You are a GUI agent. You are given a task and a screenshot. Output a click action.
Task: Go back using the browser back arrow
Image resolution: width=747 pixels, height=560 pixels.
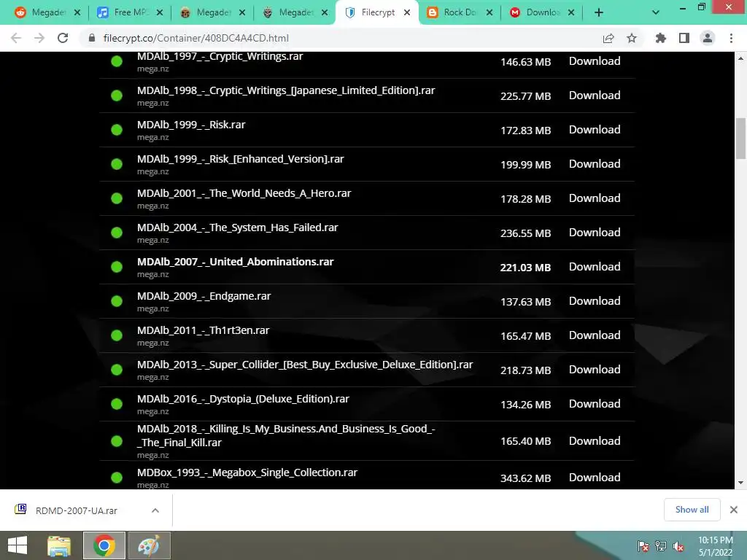16,38
